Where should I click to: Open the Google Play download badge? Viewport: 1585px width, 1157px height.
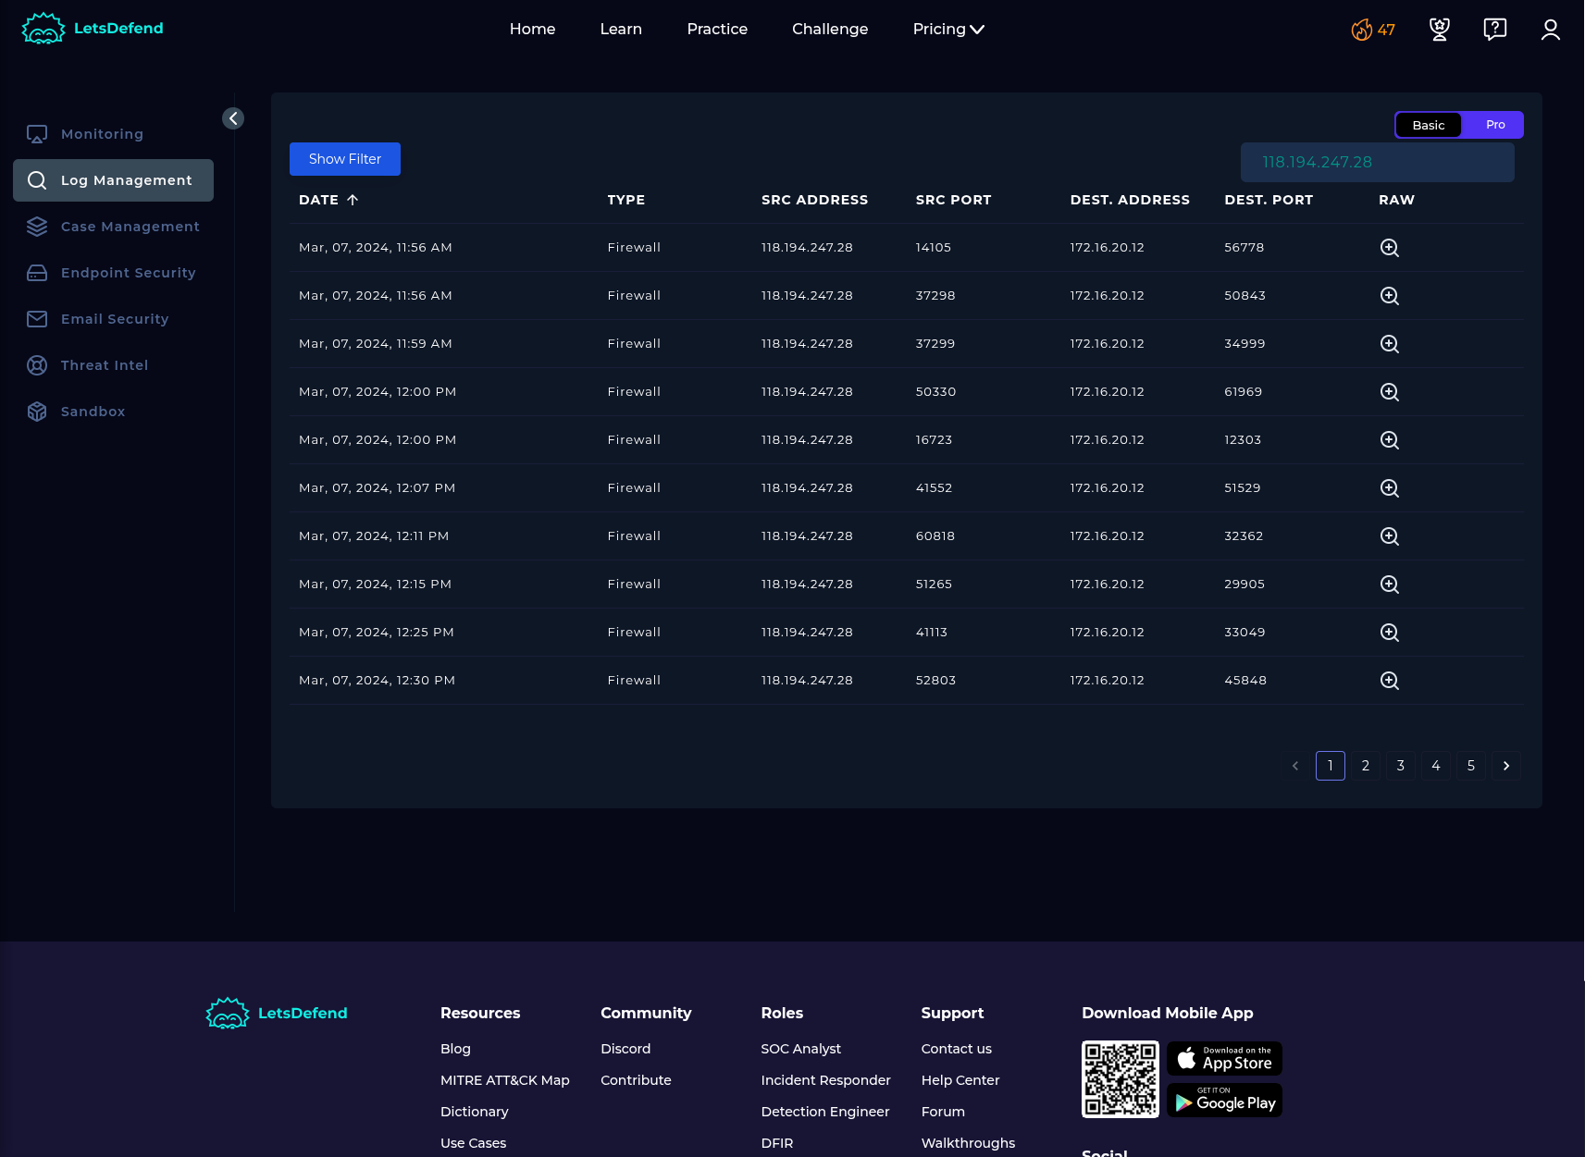tap(1224, 1100)
